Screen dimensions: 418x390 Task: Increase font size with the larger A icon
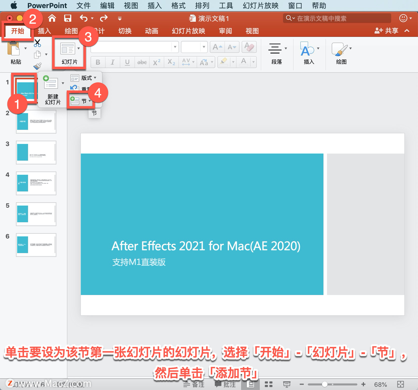coord(217,47)
